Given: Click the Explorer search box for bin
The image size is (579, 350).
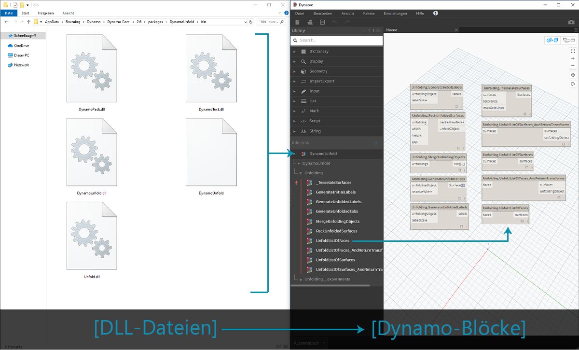Looking at the screenshot, I should click(x=272, y=22).
